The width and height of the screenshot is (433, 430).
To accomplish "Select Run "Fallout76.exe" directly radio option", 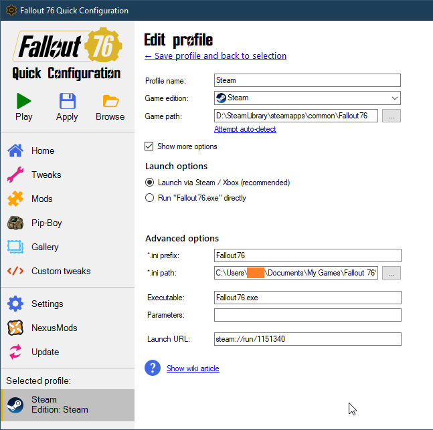I will [149, 197].
